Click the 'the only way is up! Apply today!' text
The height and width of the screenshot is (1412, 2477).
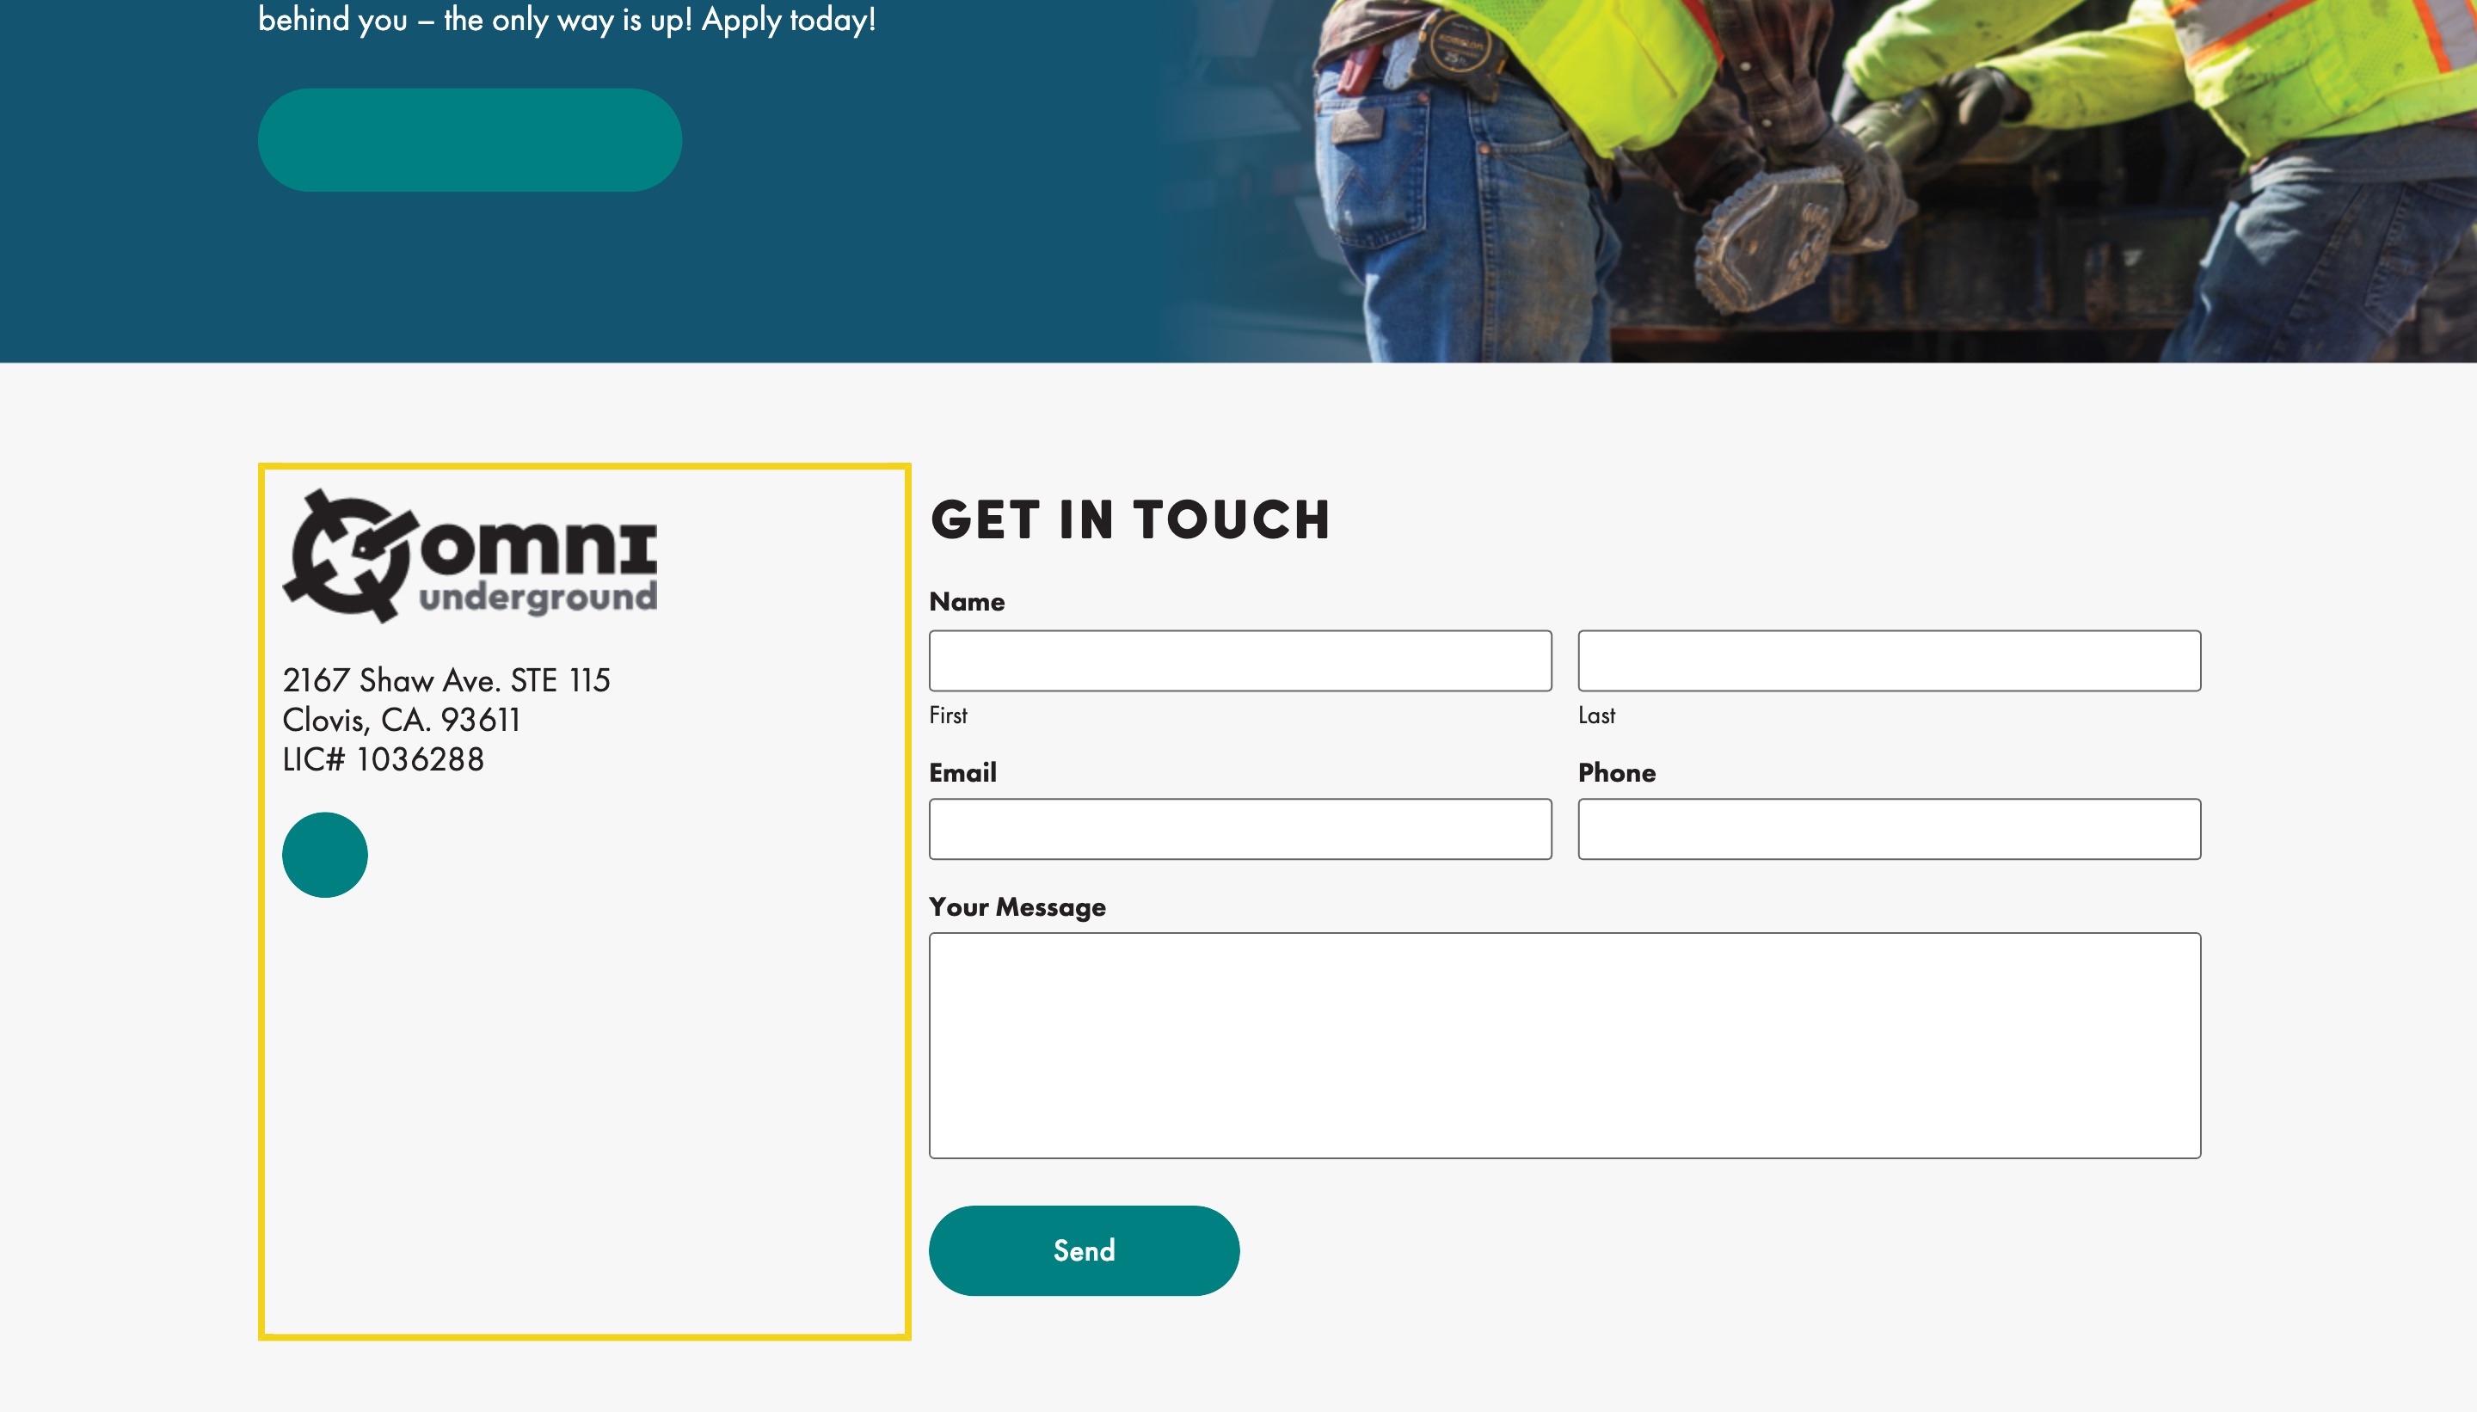pyautogui.click(x=660, y=20)
